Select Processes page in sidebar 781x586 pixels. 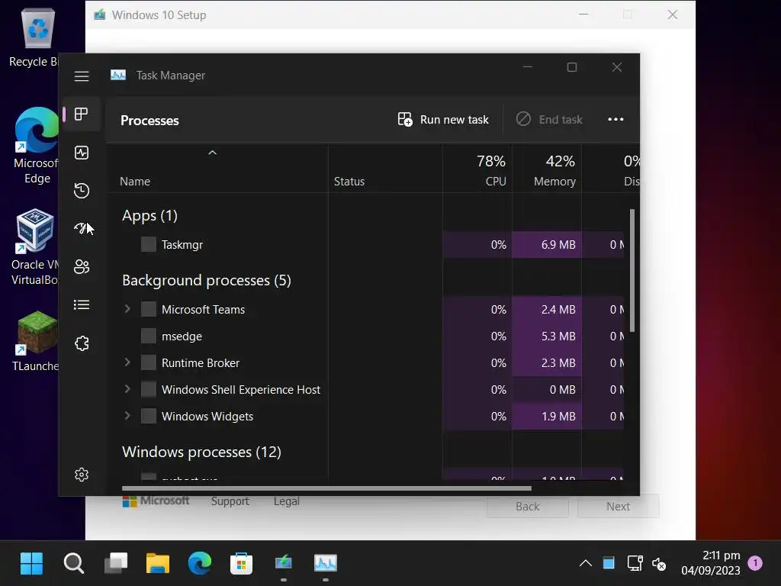[82, 114]
